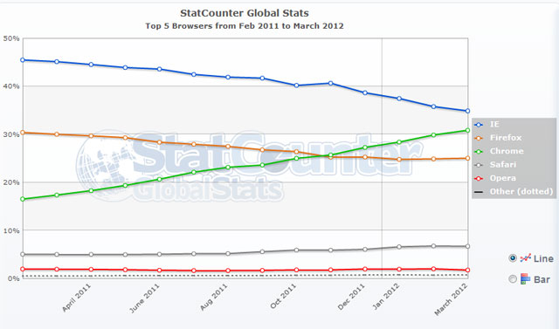Click the IE data point at Jan 2012
Screen dimensions: 559x329
(x=399, y=99)
